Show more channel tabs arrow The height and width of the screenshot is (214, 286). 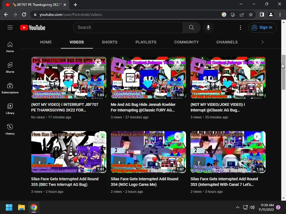[x=263, y=42]
